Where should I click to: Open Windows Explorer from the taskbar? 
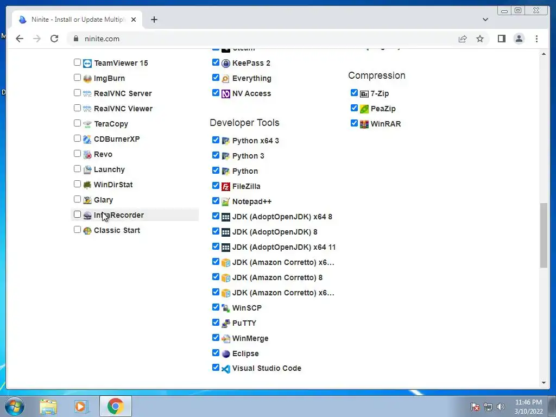(48, 406)
